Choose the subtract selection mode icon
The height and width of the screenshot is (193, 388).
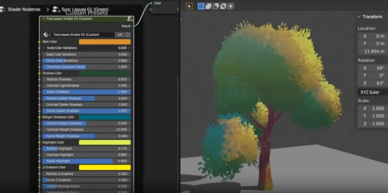(216, 6)
